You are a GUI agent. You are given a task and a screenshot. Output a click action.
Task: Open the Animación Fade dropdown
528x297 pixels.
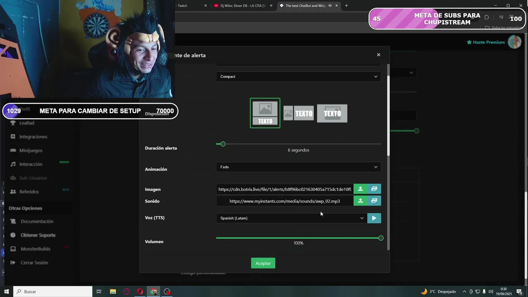point(298,167)
